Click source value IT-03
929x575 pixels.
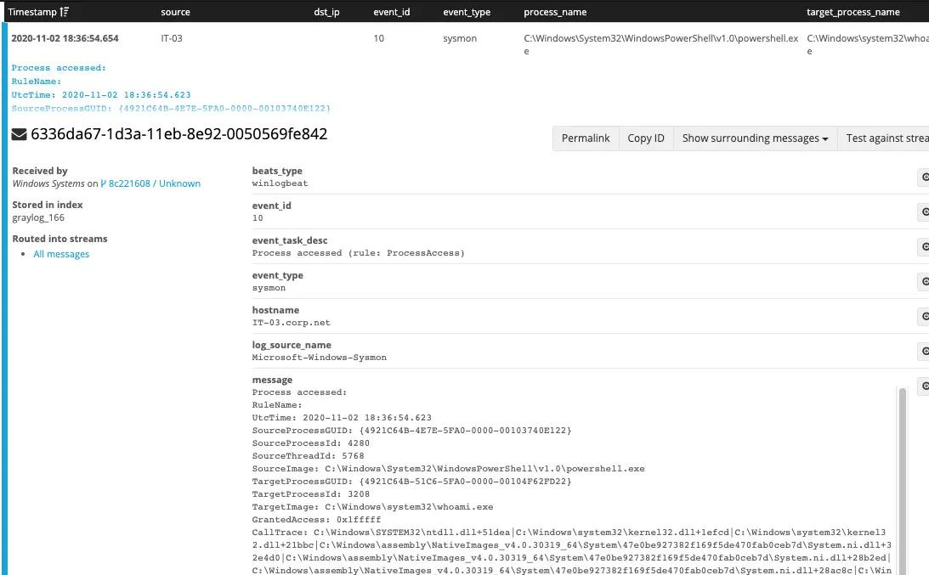pos(171,38)
